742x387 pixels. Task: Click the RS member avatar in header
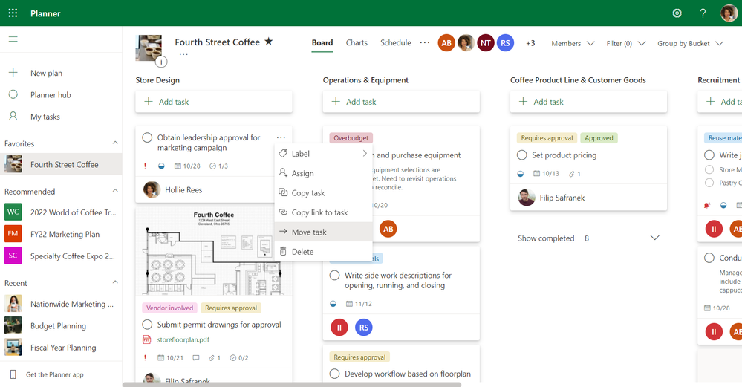point(505,43)
